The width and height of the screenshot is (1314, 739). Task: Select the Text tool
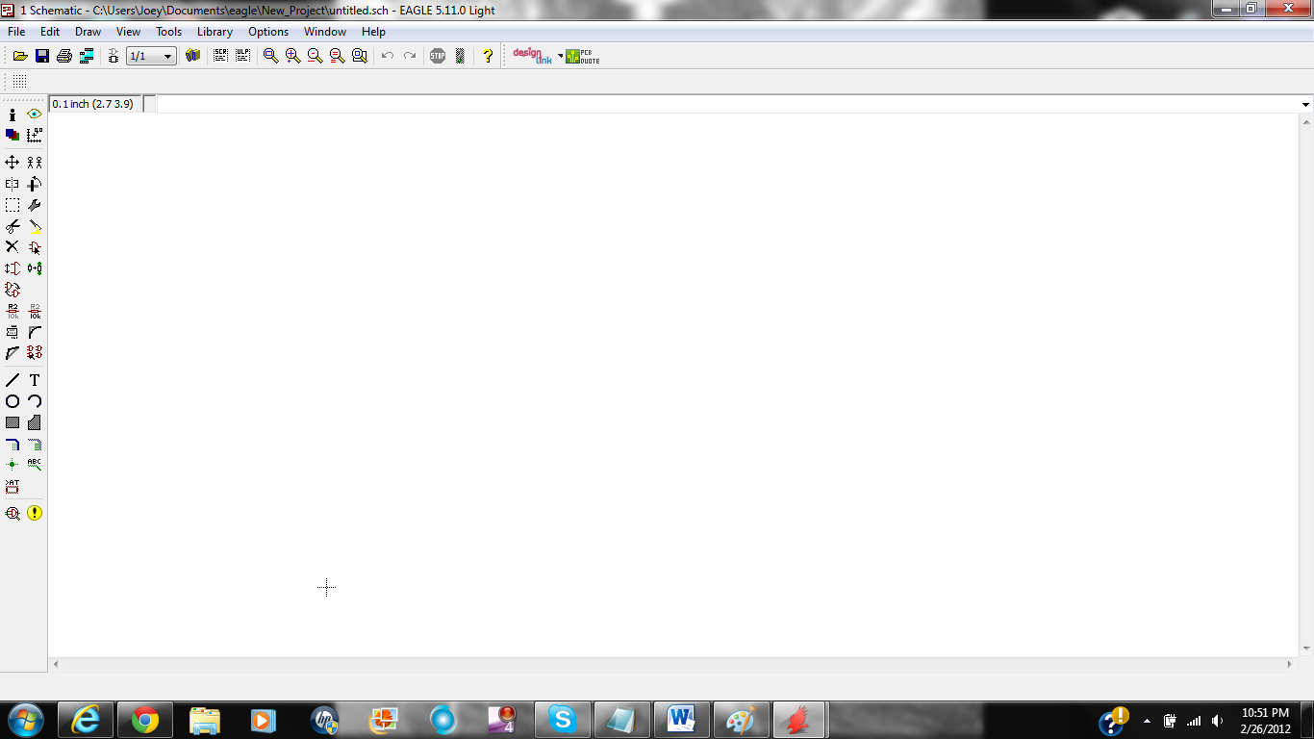point(35,380)
